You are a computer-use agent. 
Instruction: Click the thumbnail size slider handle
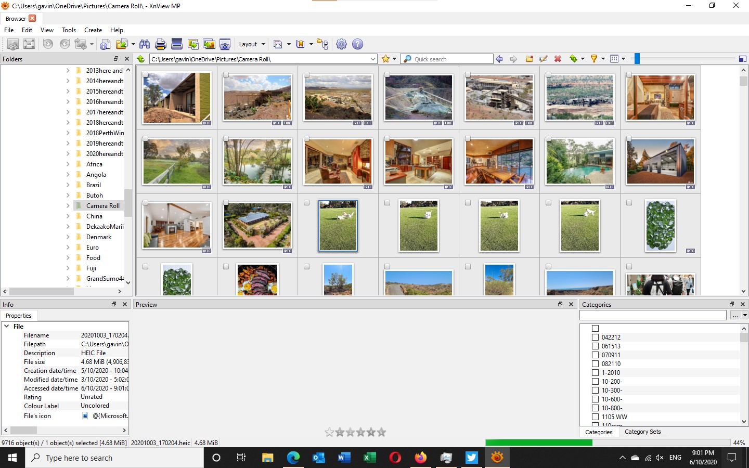[637, 59]
